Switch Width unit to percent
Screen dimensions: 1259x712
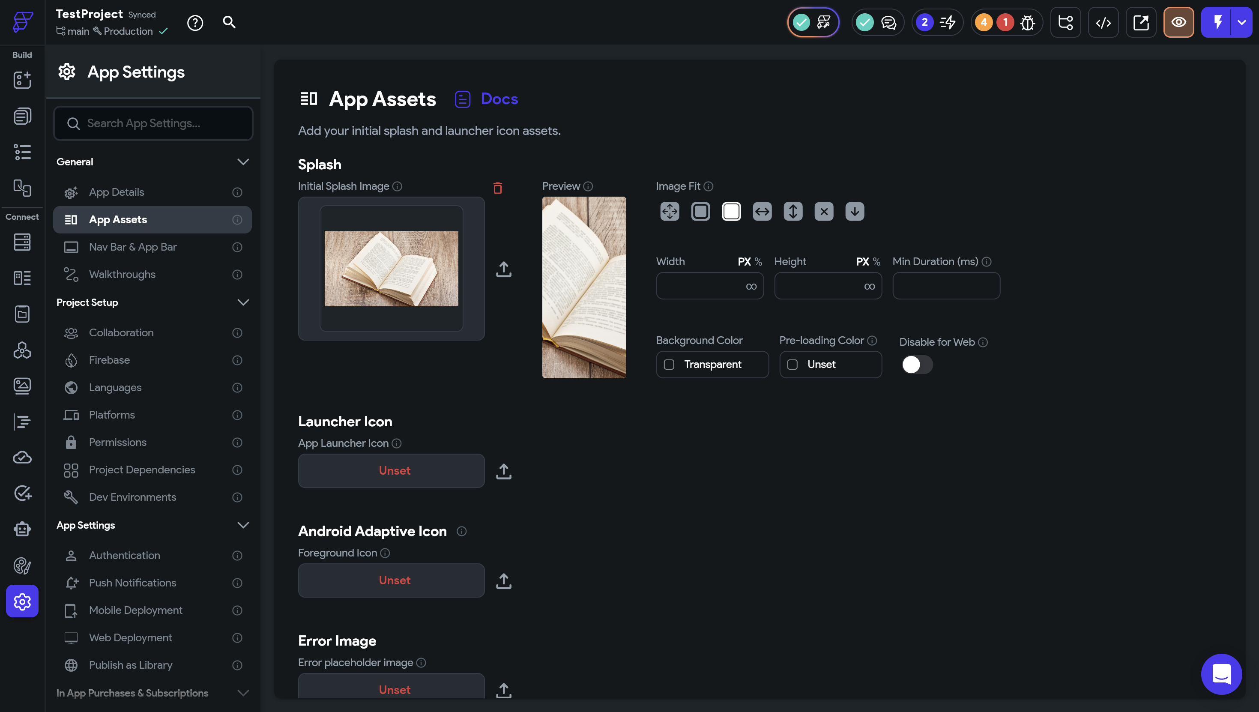758,262
